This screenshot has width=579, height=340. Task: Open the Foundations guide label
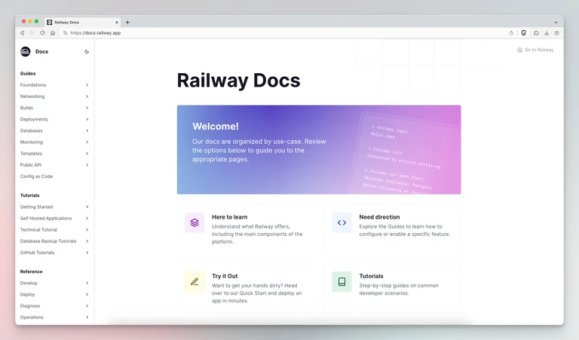(33, 85)
